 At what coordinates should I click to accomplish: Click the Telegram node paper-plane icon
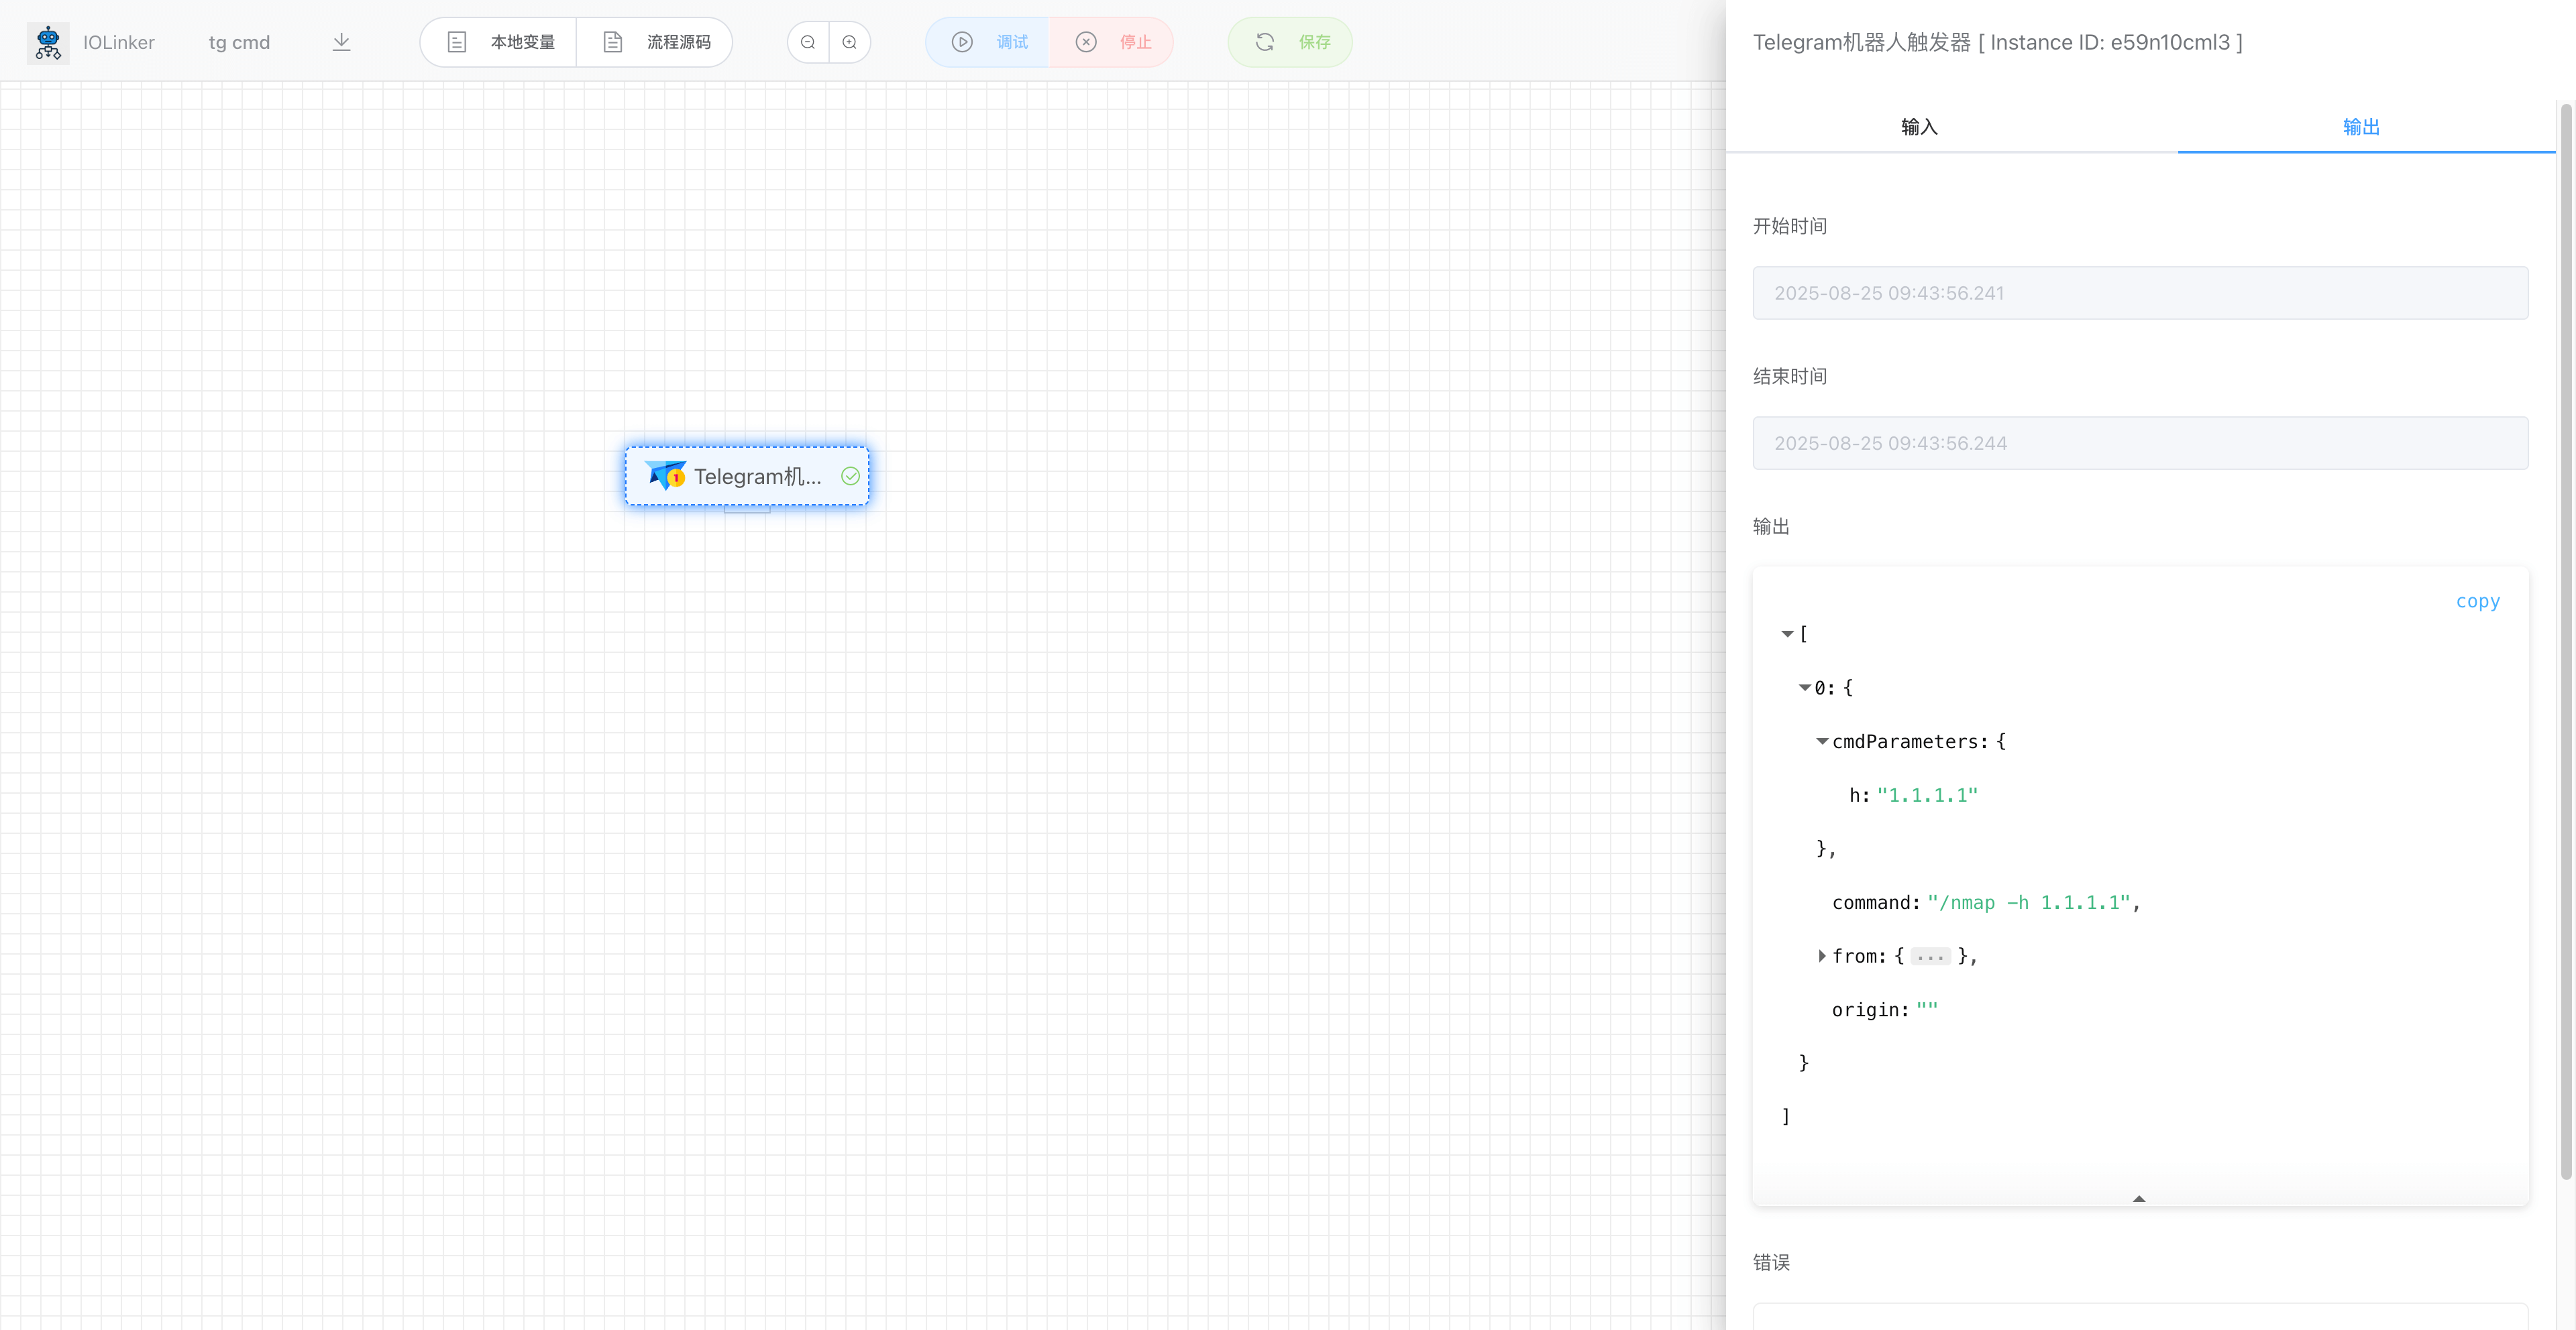coord(665,476)
